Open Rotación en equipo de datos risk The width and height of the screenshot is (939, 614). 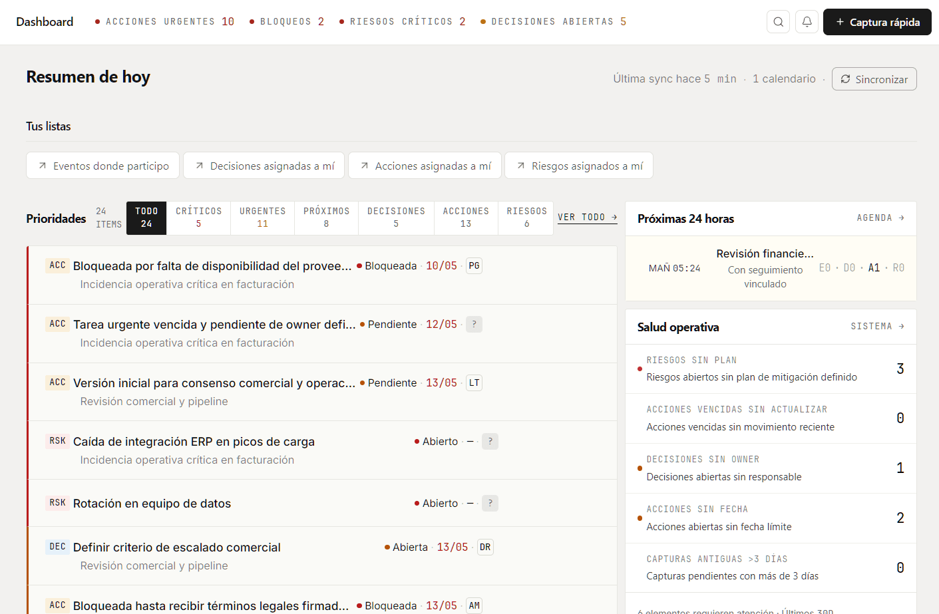click(x=322, y=503)
